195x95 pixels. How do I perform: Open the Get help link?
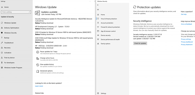pos(184,14)
